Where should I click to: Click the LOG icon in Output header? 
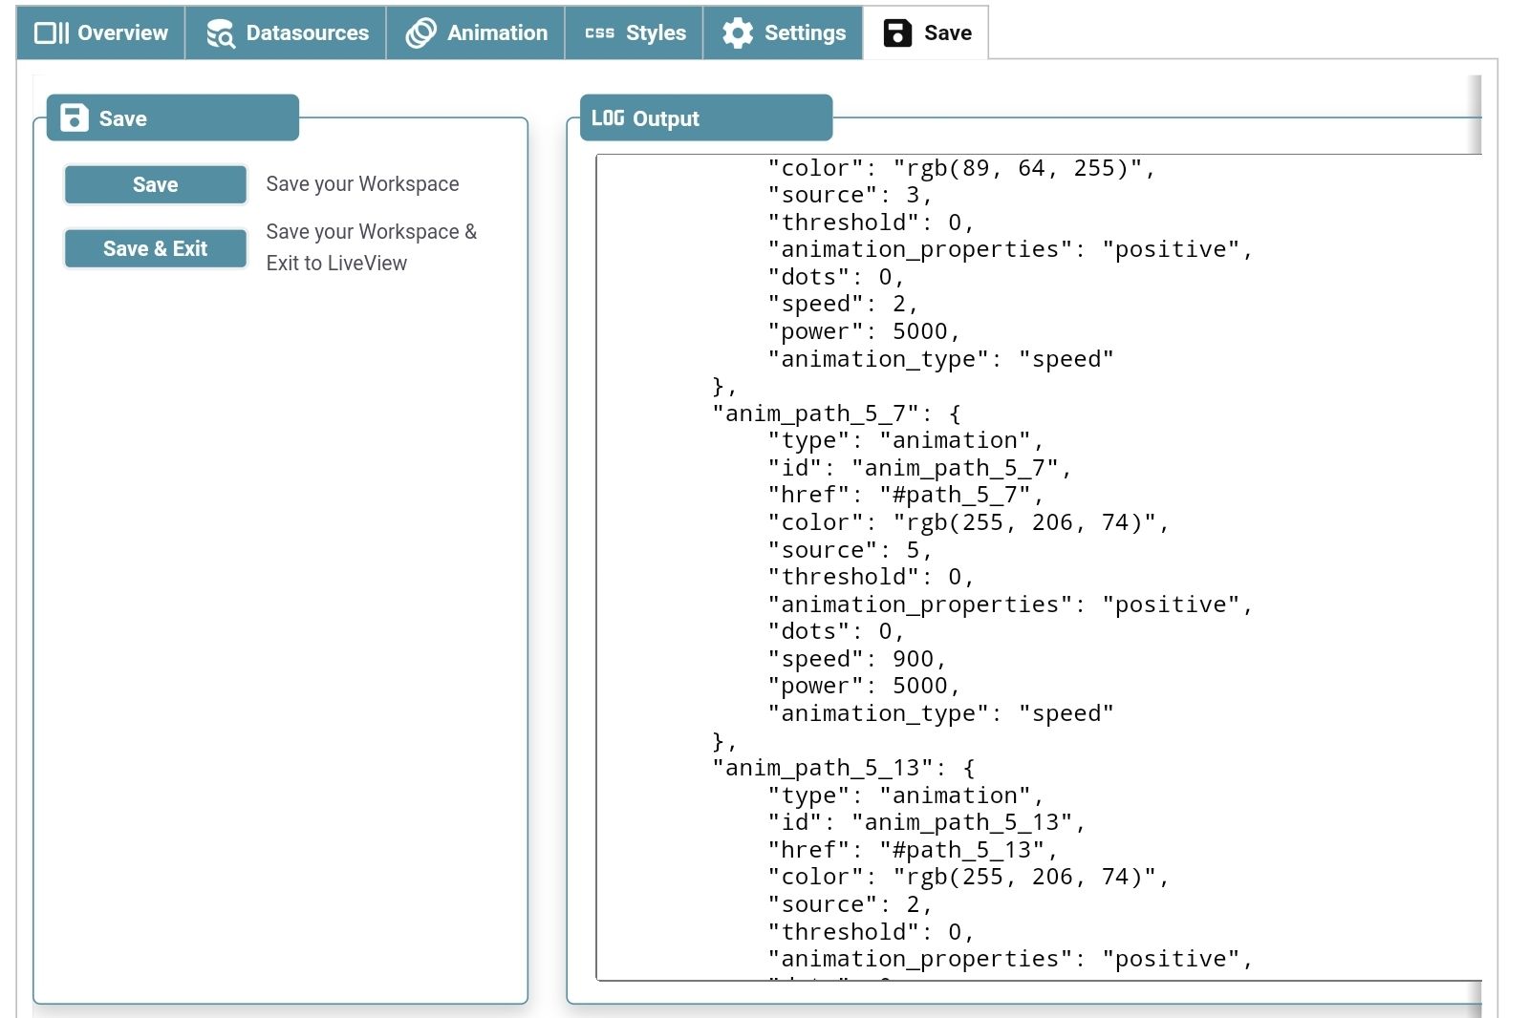(608, 118)
